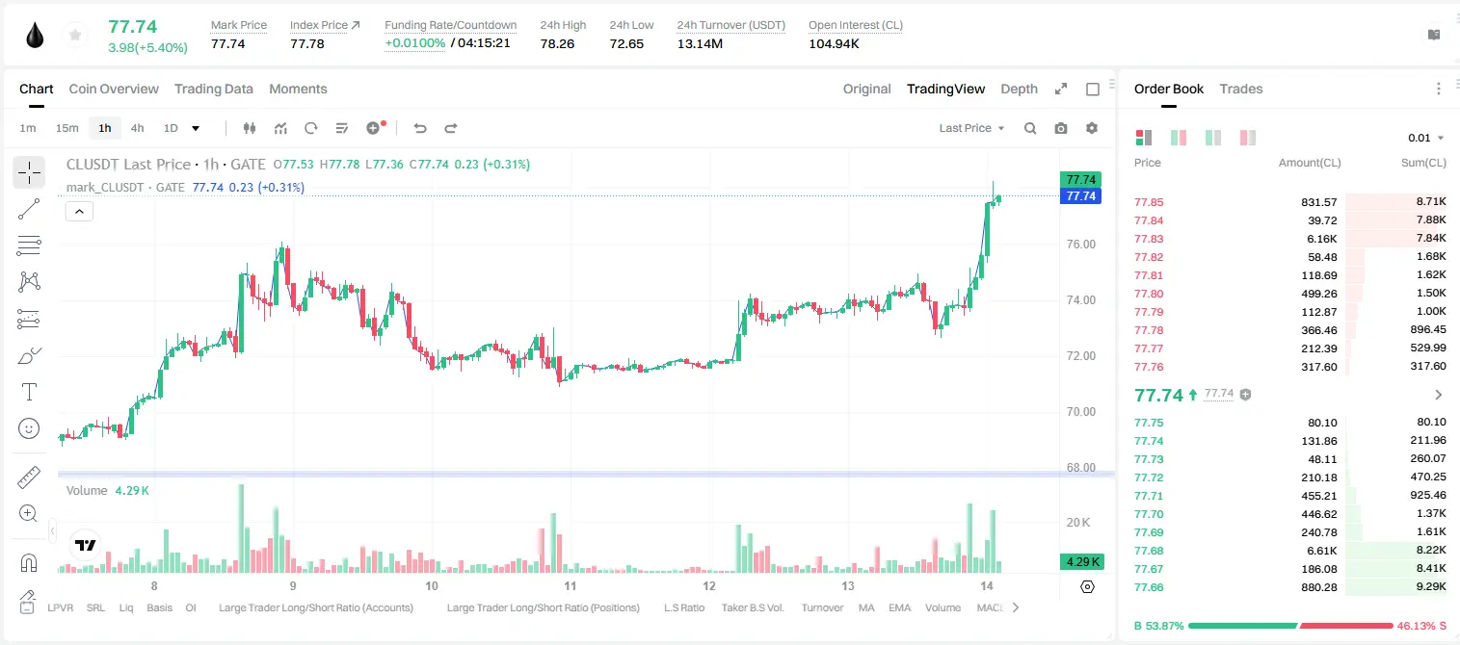The image size is (1460, 645).
Task: Click the buy/sell ratio bar
Action: click(1290, 626)
